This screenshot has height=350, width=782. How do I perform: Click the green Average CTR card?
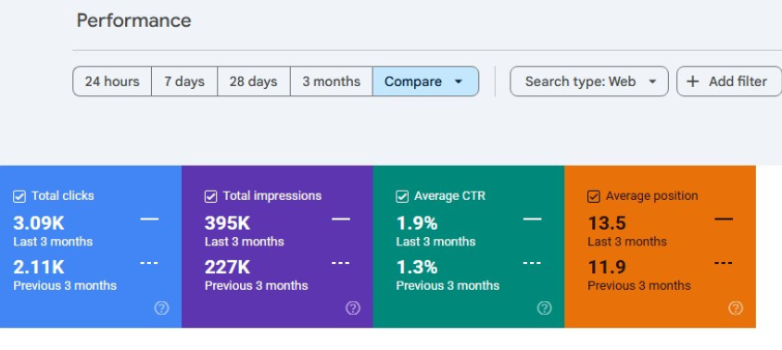(469, 246)
